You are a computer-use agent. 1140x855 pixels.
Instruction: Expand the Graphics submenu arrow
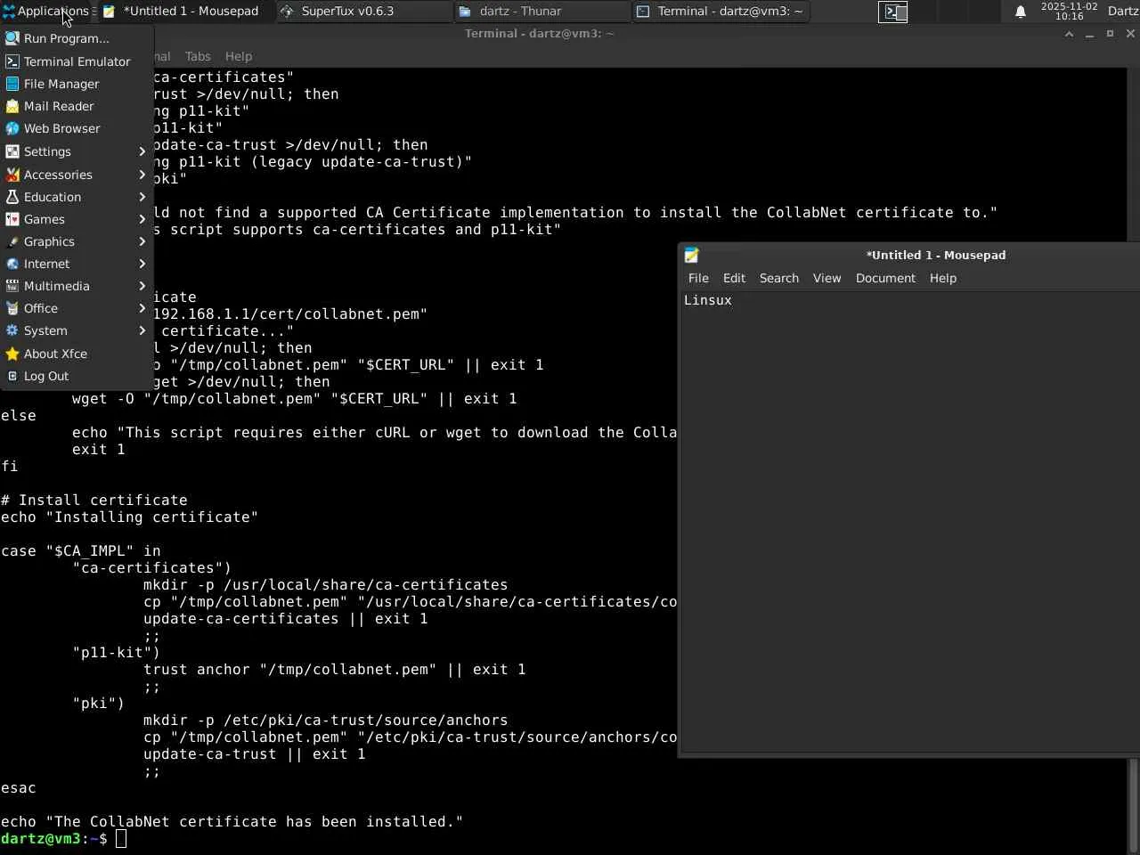tap(142, 241)
